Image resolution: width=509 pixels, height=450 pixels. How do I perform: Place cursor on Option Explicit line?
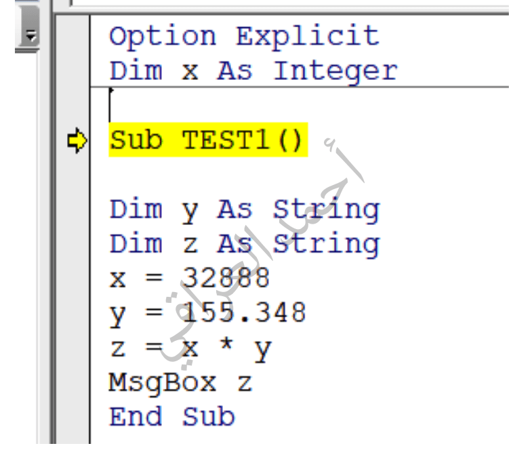pos(244,36)
